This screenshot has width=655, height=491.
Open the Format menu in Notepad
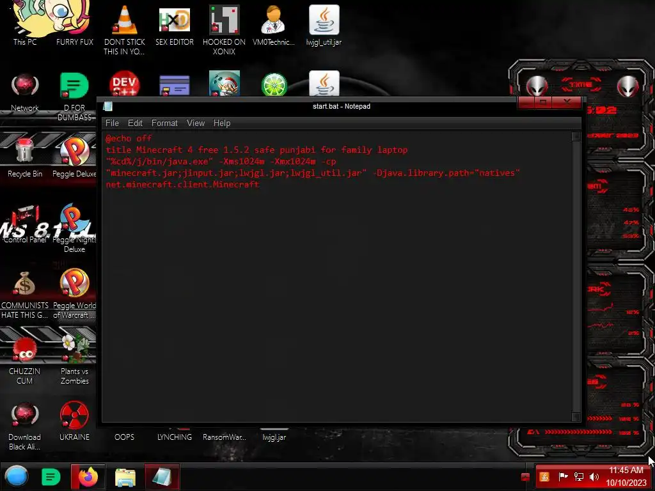click(x=164, y=123)
